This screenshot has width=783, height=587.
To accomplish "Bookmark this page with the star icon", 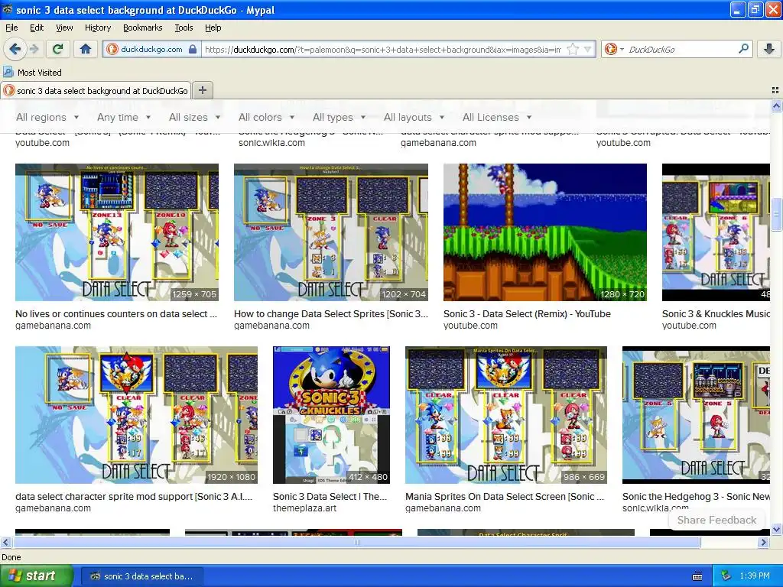I will point(572,49).
